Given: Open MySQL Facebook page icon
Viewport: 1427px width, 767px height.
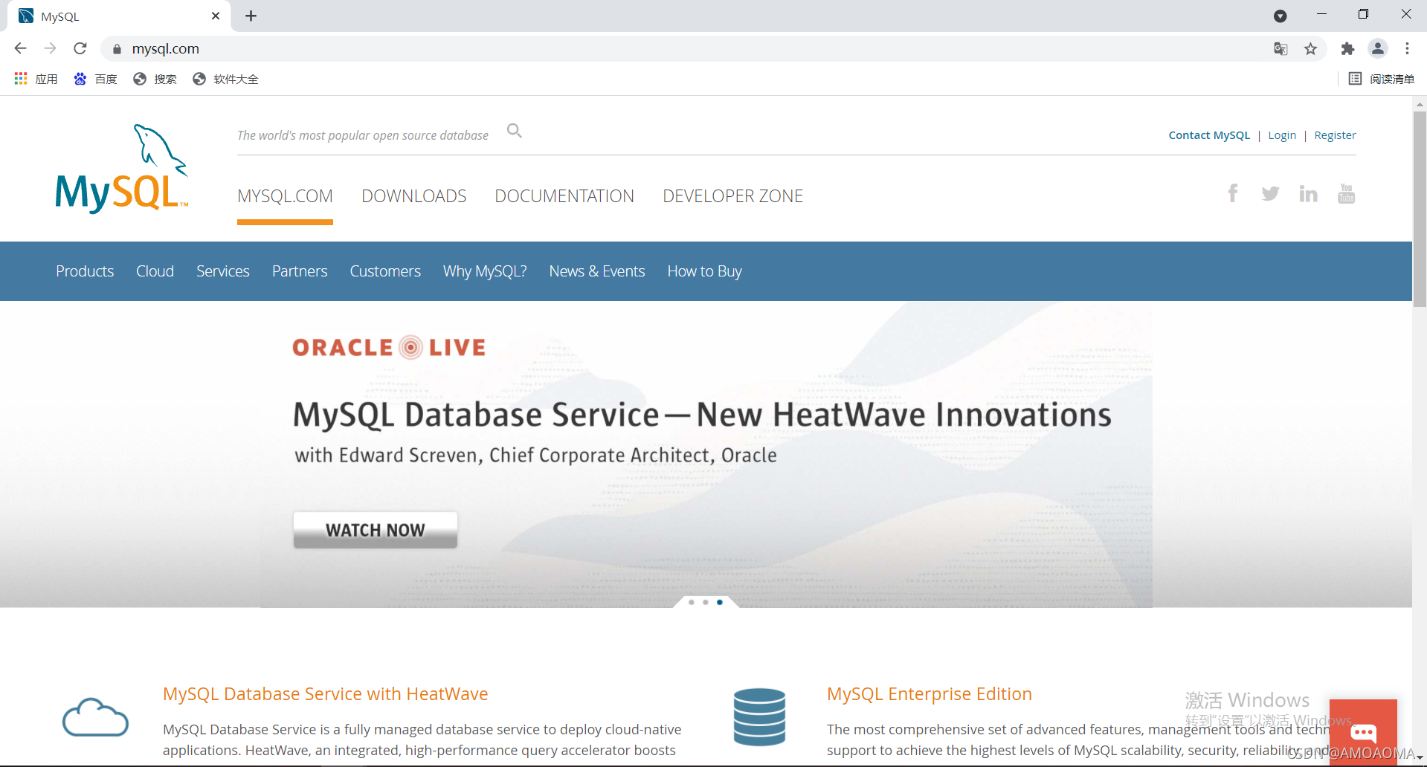Looking at the screenshot, I should [x=1233, y=193].
